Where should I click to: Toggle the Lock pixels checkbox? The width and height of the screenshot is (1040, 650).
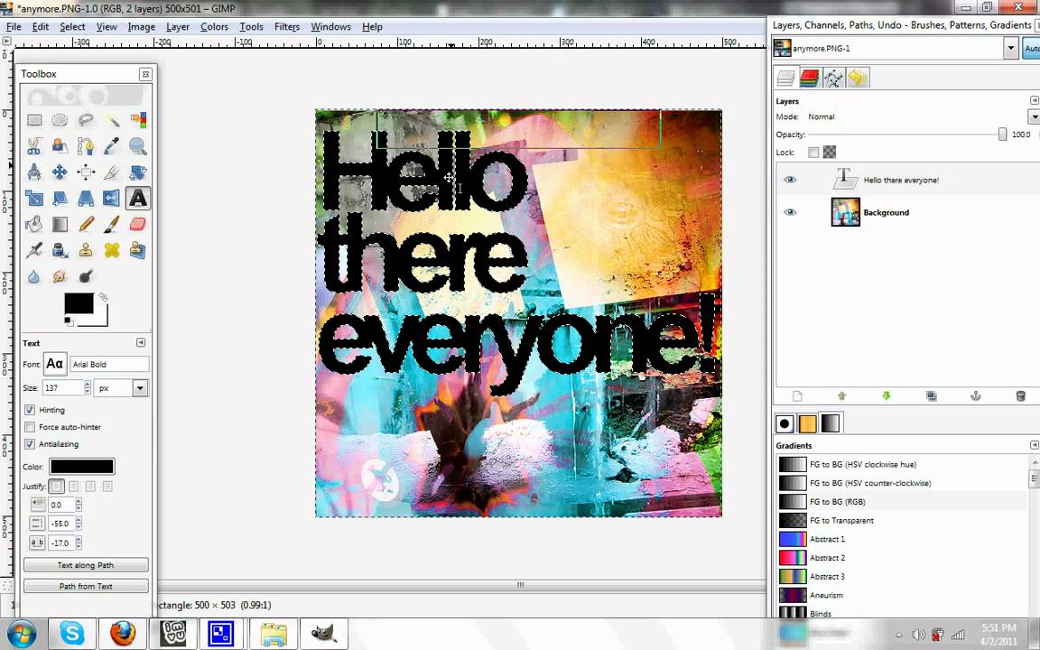click(x=813, y=152)
